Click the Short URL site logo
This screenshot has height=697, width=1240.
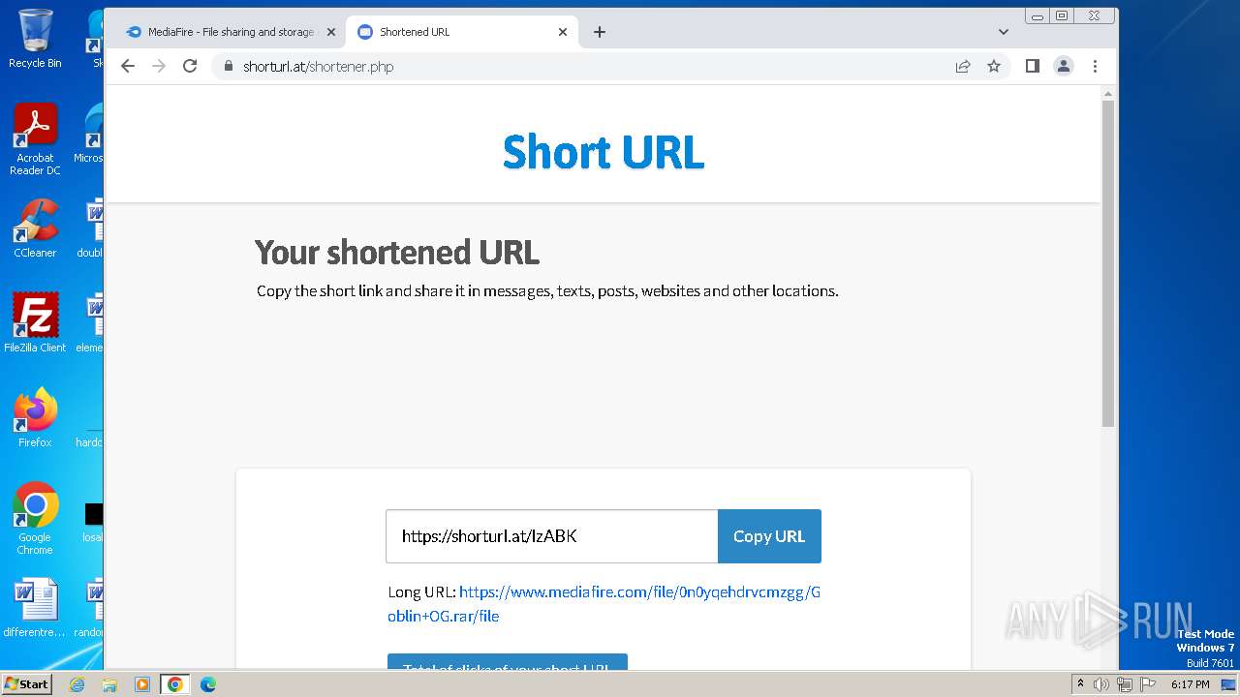(x=604, y=152)
